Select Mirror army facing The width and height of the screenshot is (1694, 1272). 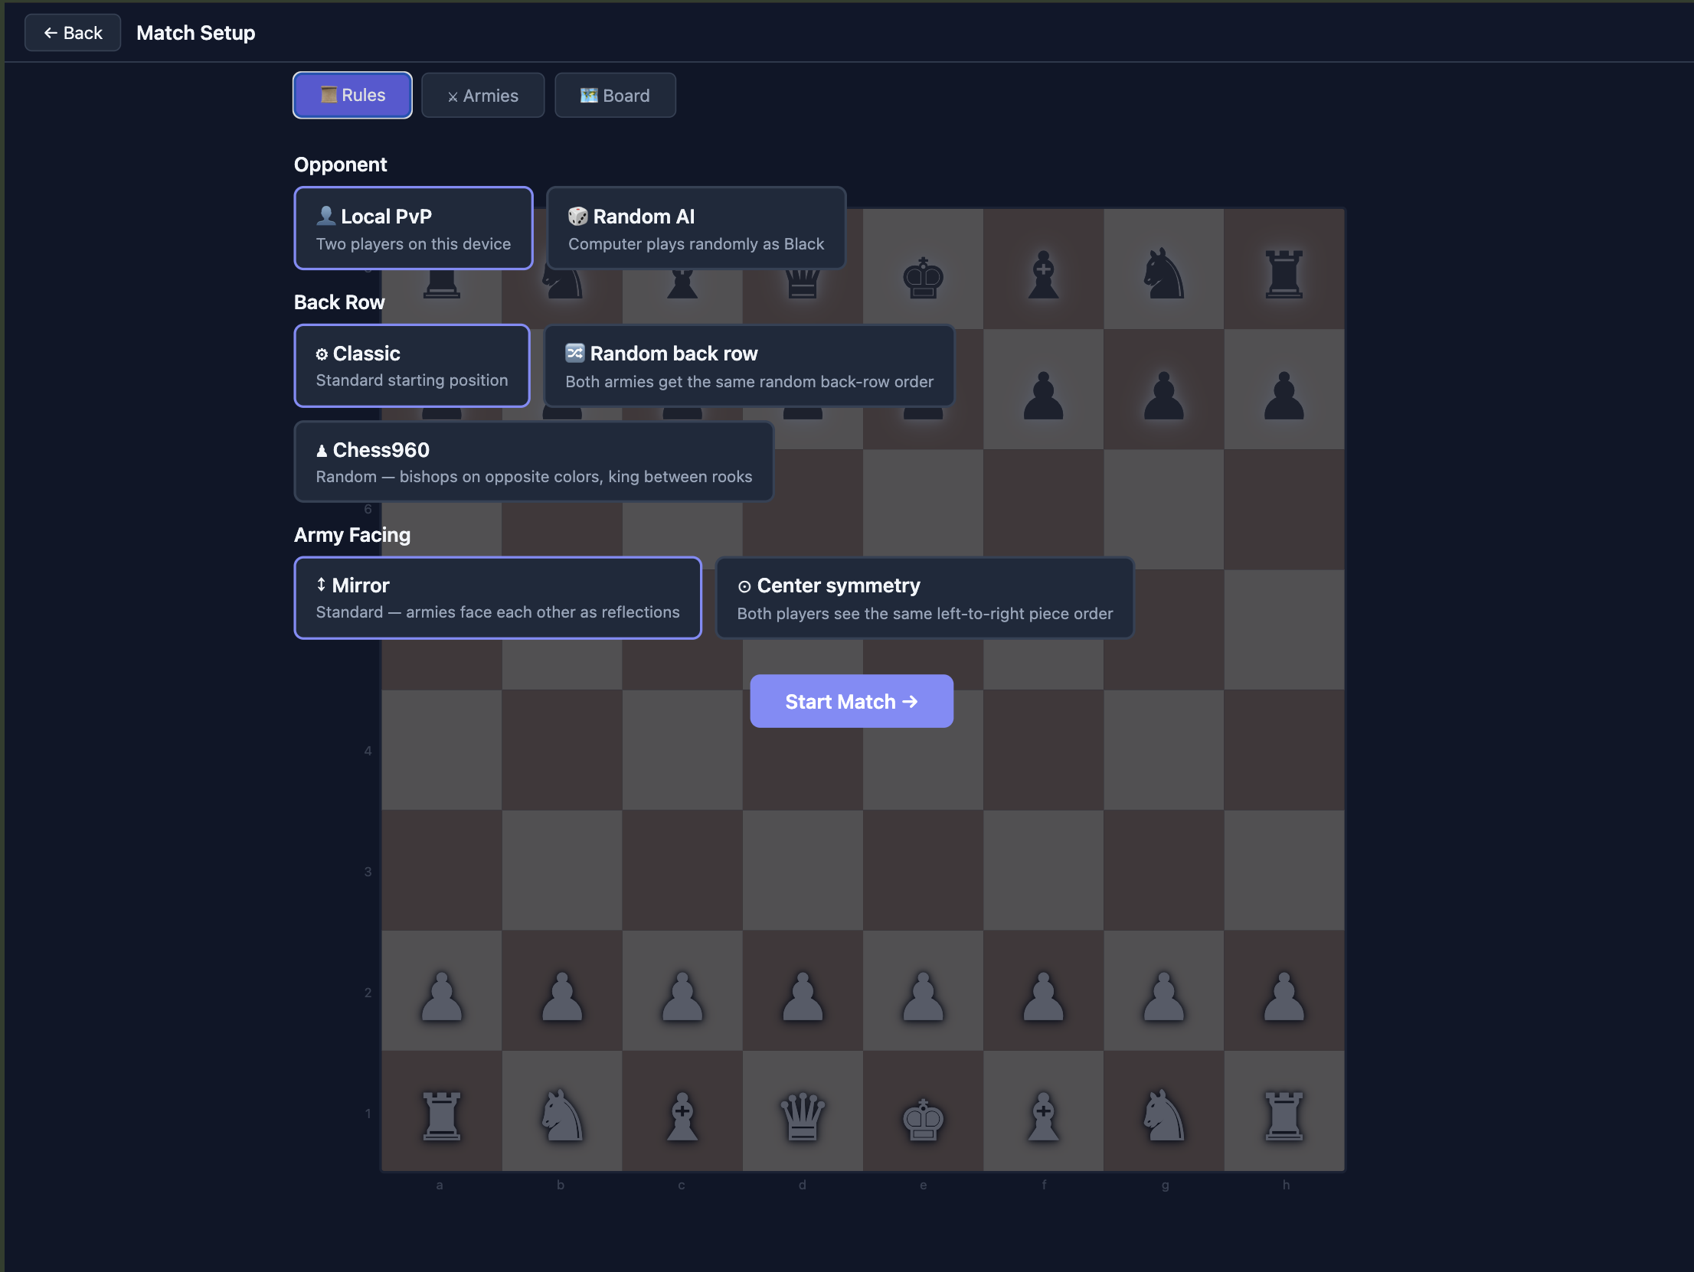498,598
